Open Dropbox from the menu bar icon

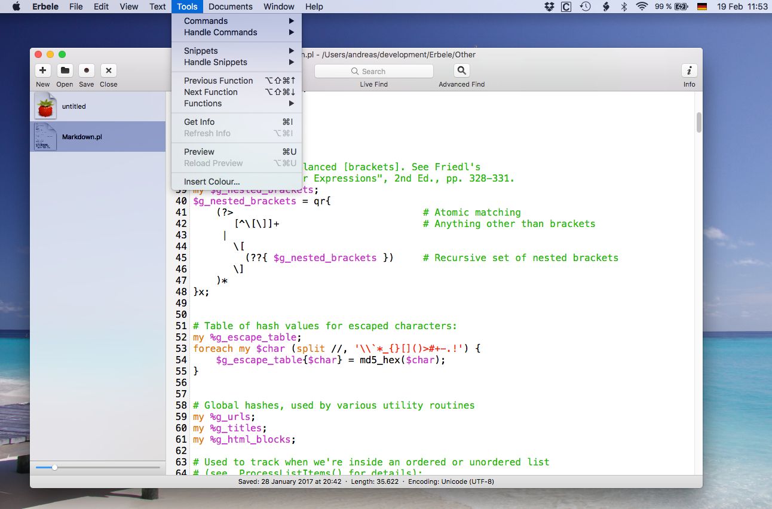pyautogui.click(x=549, y=7)
